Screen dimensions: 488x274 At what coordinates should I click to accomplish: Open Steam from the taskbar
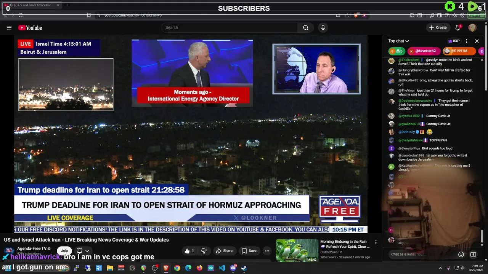click(244, 268)
